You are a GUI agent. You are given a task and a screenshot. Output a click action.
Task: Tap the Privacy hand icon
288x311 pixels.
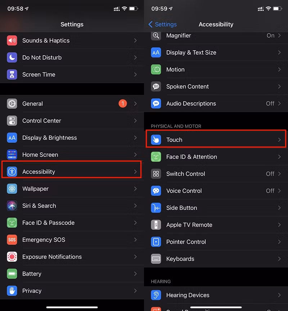click(x=12, y=291)
